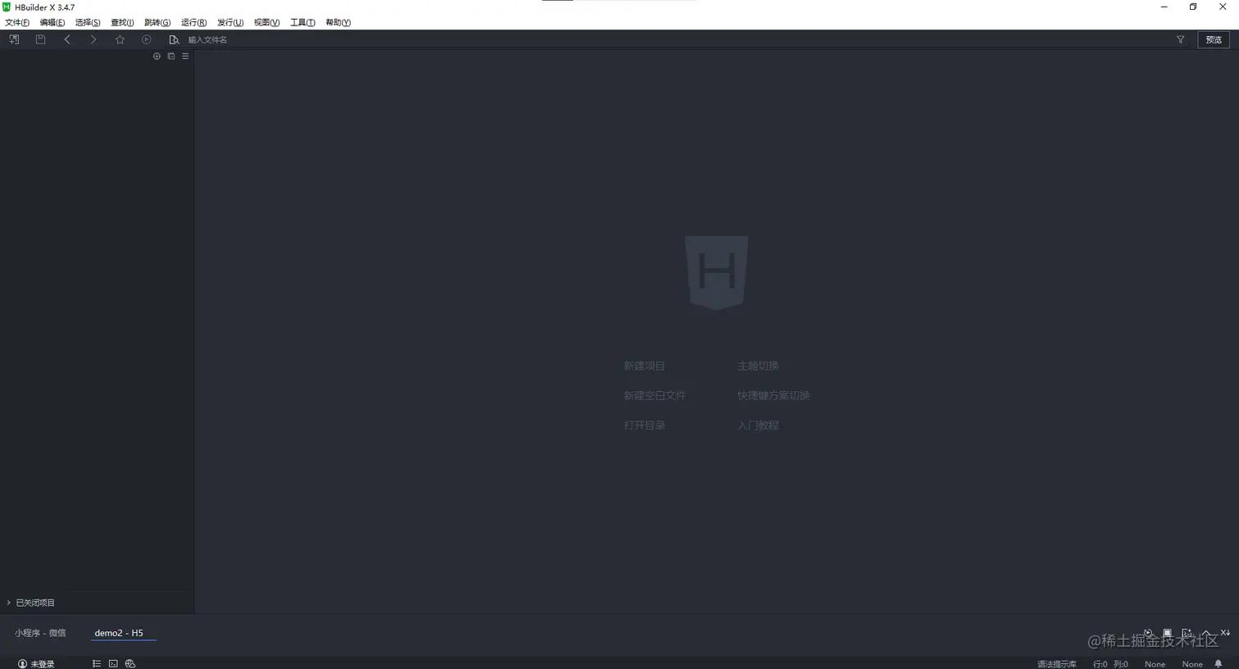Click the file search magnifier icon
This screenshot has width=1239, height=669.
(174, 39)
